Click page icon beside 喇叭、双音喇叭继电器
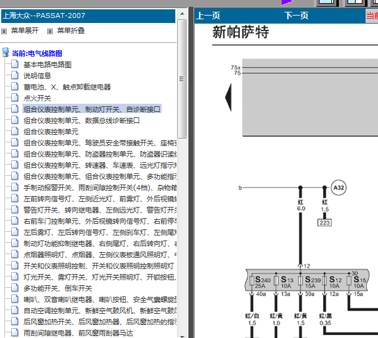 (15, 299)
